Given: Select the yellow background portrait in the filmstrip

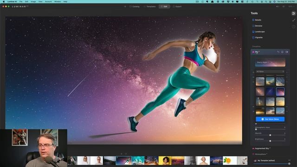Looking at the screenshot, I should (x=165, y=161).
